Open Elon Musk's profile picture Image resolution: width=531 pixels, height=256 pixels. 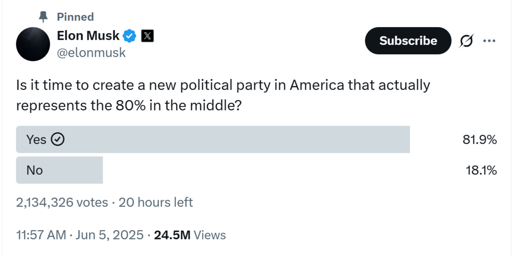click(x=33, y=44)
